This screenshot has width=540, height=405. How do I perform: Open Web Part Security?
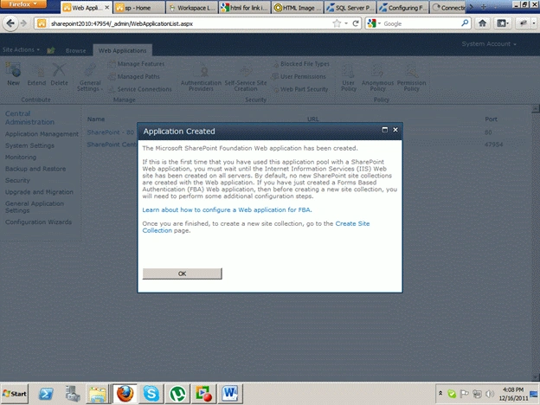(300, 89)
